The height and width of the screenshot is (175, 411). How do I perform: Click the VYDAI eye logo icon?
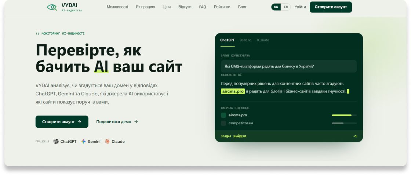click(52, 7)
